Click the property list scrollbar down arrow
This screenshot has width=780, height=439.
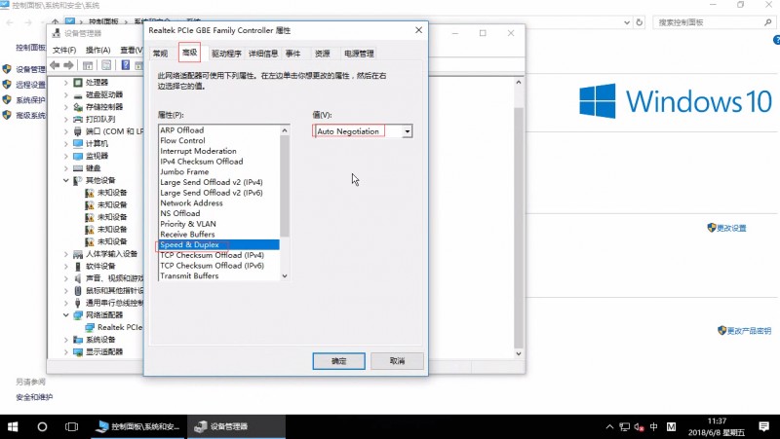(x=285, y=276)
